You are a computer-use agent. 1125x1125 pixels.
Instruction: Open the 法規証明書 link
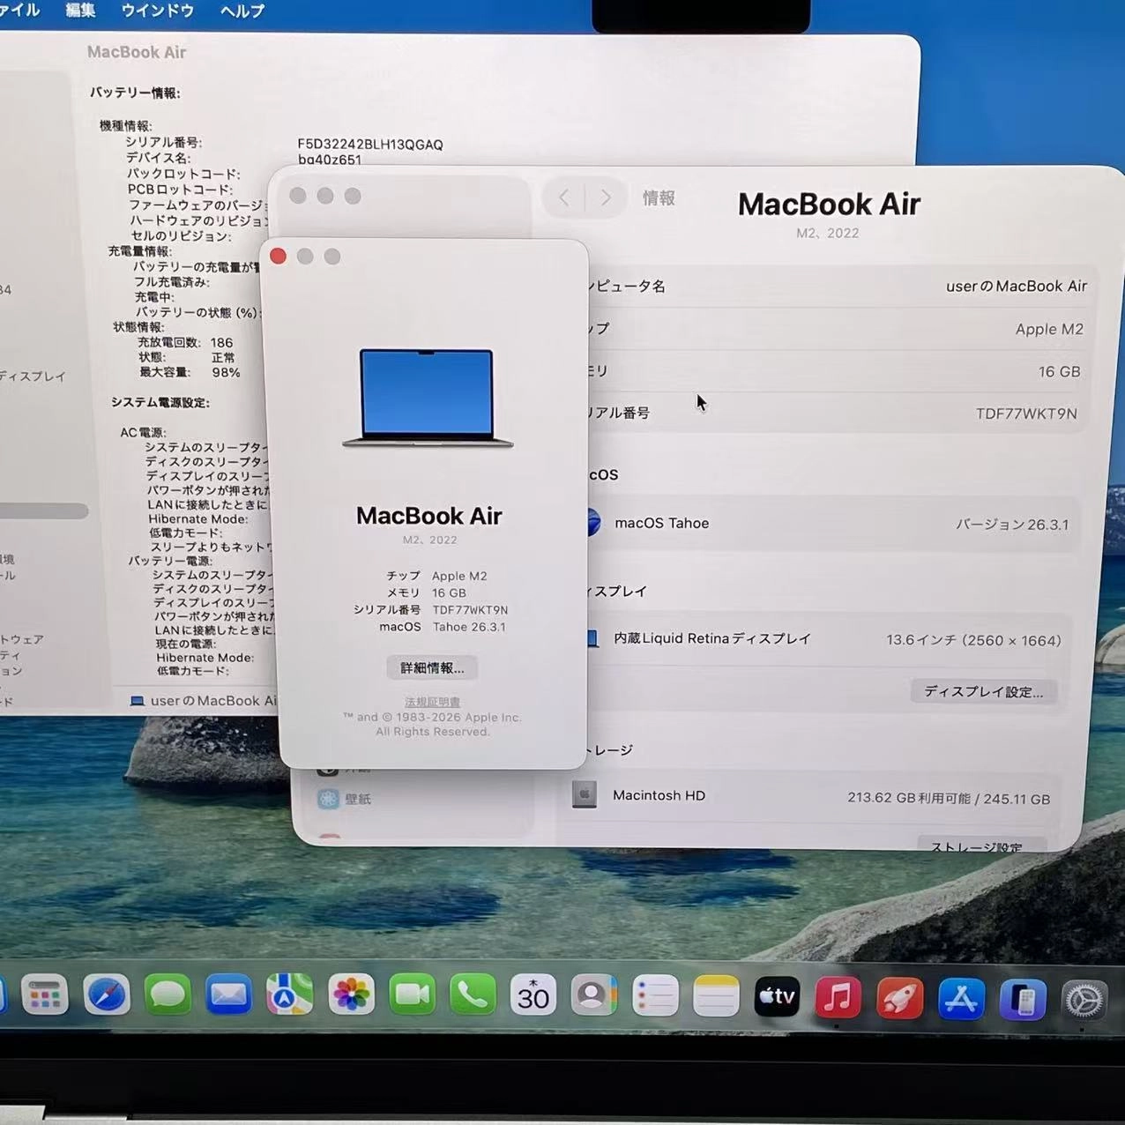pos(432,702)
